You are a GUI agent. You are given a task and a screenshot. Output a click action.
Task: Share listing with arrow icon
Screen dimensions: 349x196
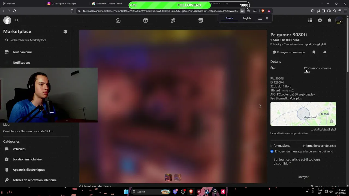pyautogui.click(x=325, y=52)
